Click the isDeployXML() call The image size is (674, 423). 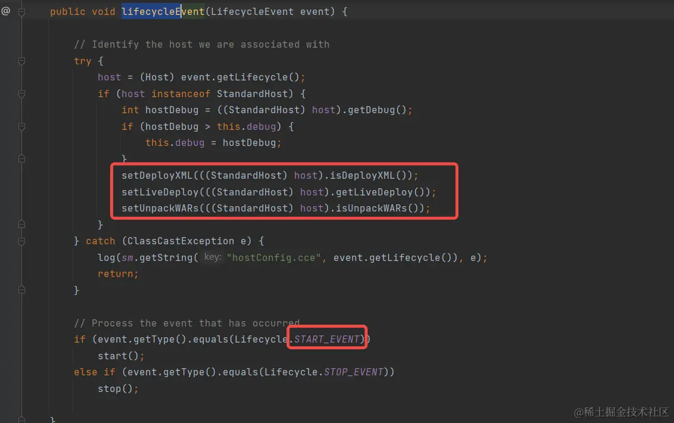[371, 175]
